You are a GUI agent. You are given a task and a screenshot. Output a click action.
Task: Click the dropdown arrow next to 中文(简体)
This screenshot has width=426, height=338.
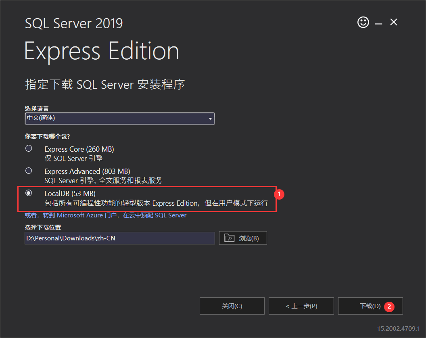tap(210, 119)
